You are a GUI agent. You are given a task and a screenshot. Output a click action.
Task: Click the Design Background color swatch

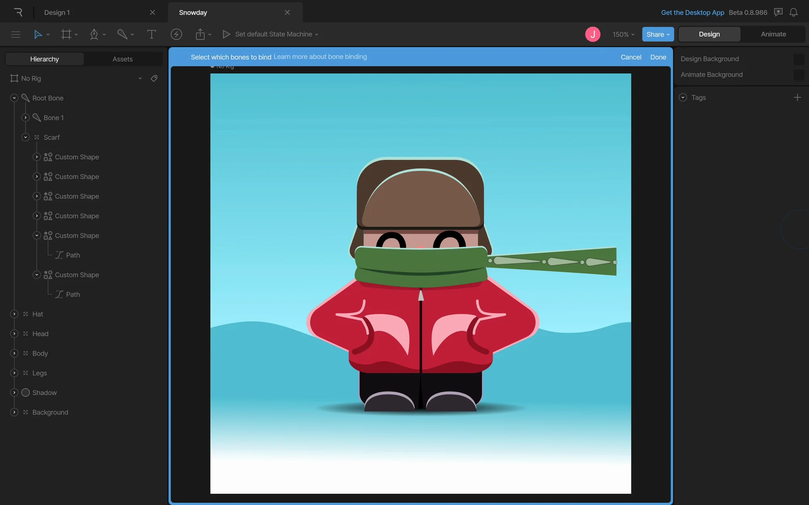point(798,59)
